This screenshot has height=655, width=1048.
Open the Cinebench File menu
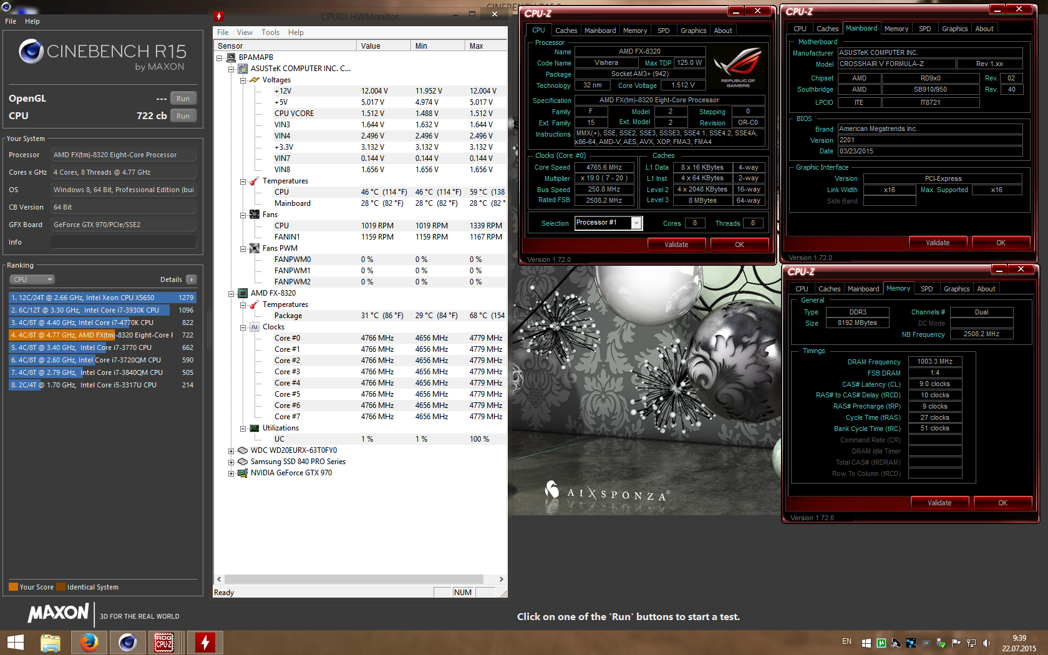(x=11, y=21)
